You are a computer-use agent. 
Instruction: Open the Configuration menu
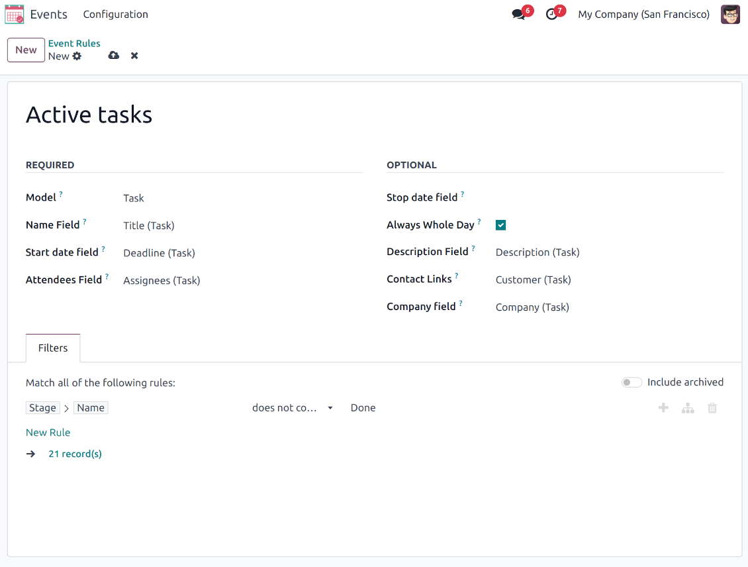pyautogui.click(x=115, y=15)
